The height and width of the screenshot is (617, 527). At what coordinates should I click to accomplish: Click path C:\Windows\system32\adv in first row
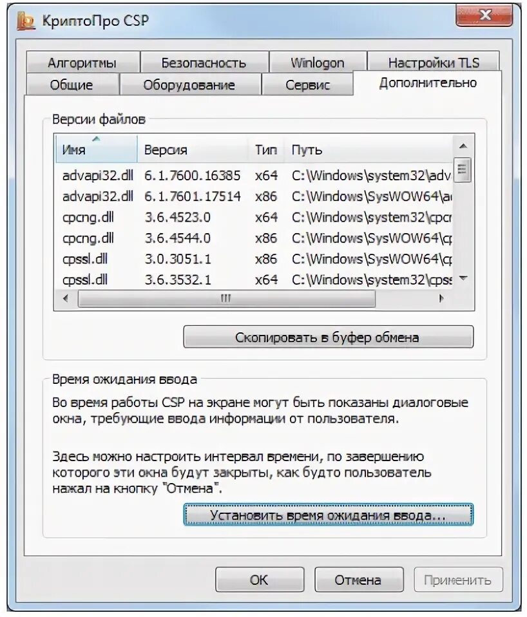click(x=371, y=175)
